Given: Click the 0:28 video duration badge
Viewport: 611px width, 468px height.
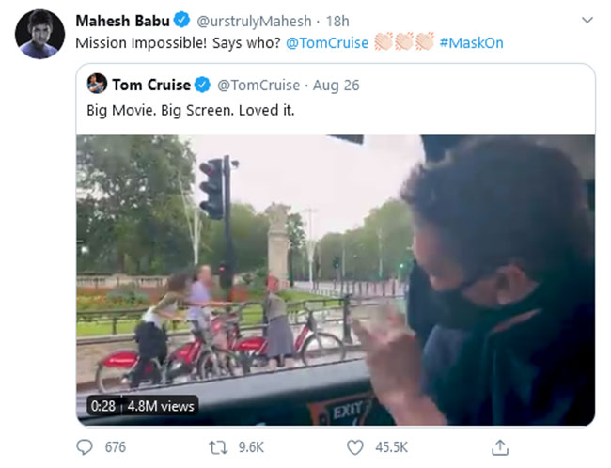Looking at the screenshot, I should [102, 406].
